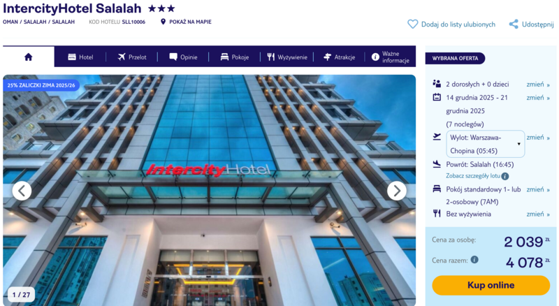Go to the Ważne informacje tab
Viewport: 559px width, 306px height.
(390, 57)
